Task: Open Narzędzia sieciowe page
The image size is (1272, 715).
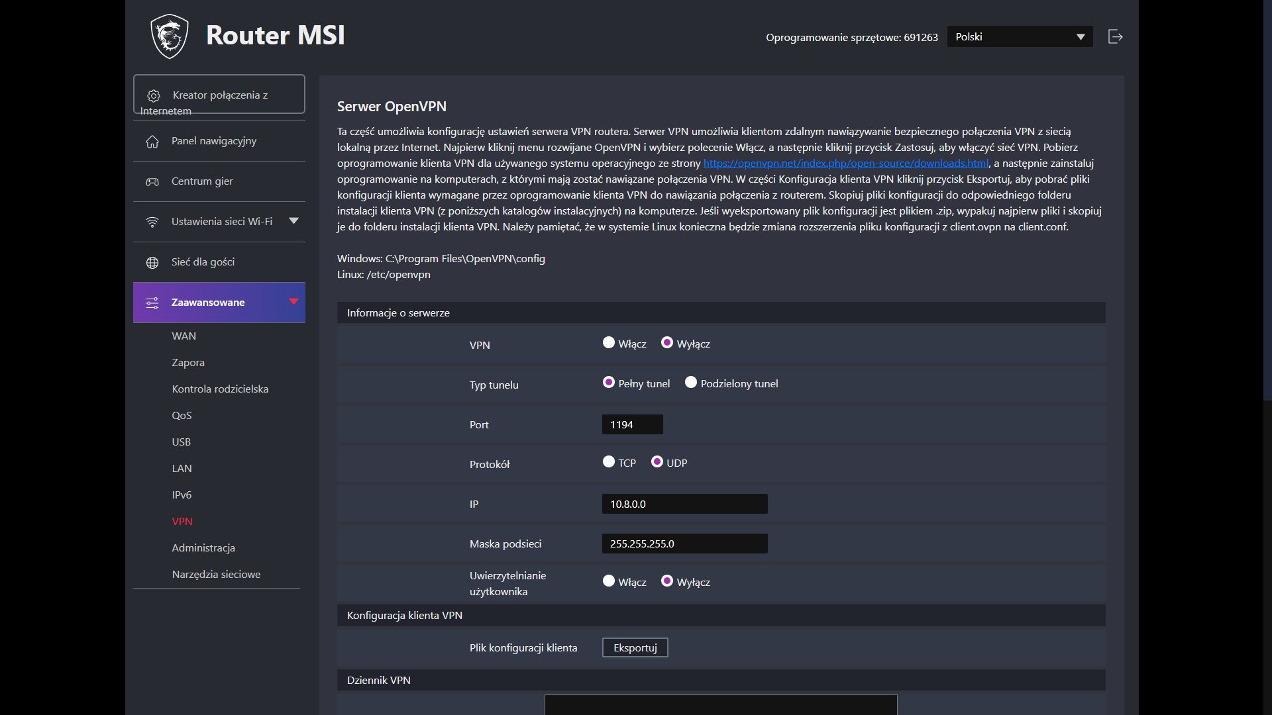Action: pyautogui.click(x=216, y=575)
